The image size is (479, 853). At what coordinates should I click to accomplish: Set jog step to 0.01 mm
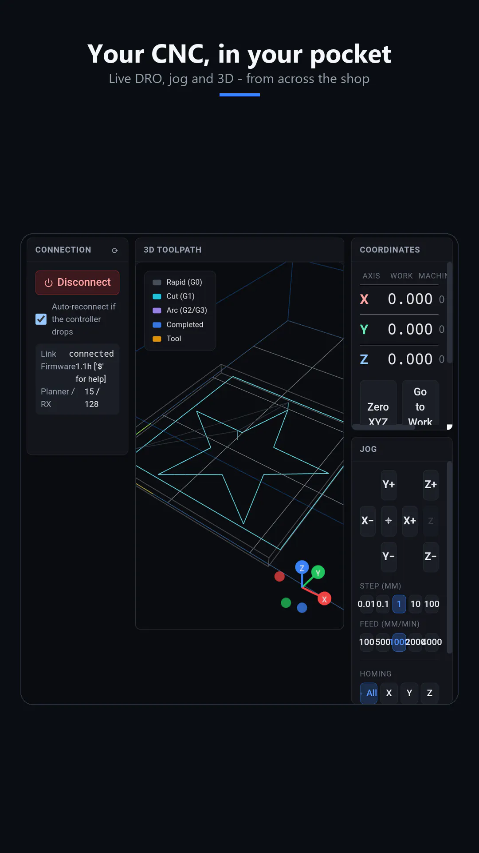pos(367,604)
